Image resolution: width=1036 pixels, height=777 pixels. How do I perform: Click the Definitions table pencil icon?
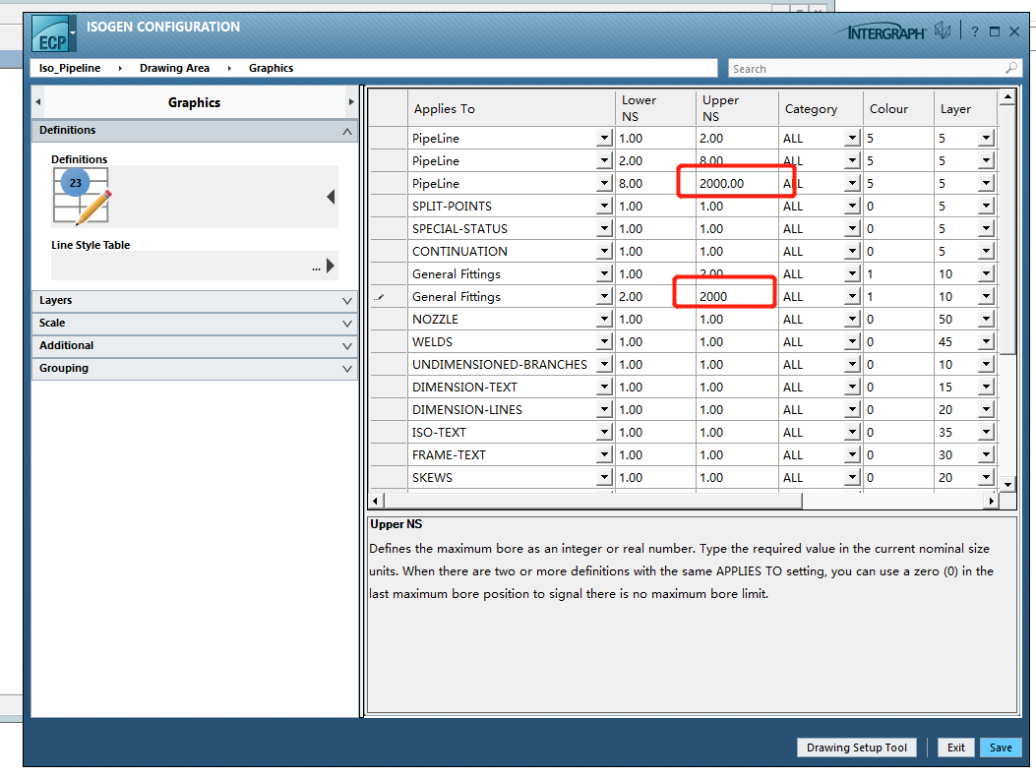tap(82, 197)
